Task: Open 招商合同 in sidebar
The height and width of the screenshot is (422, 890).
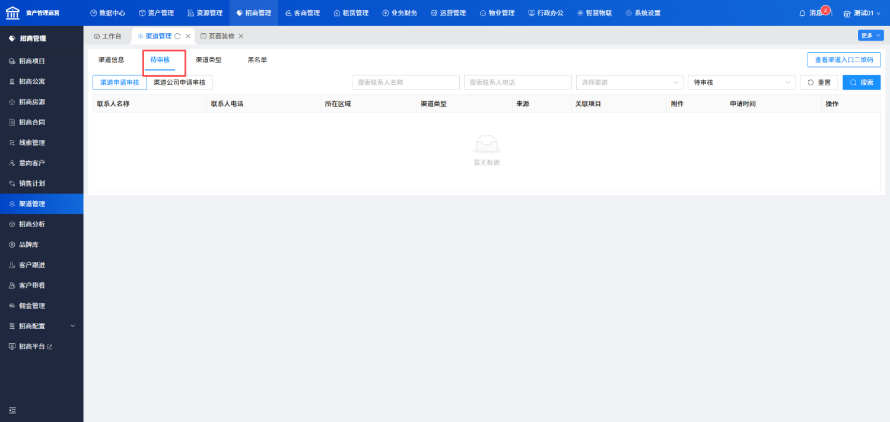Action: (42, 122)
